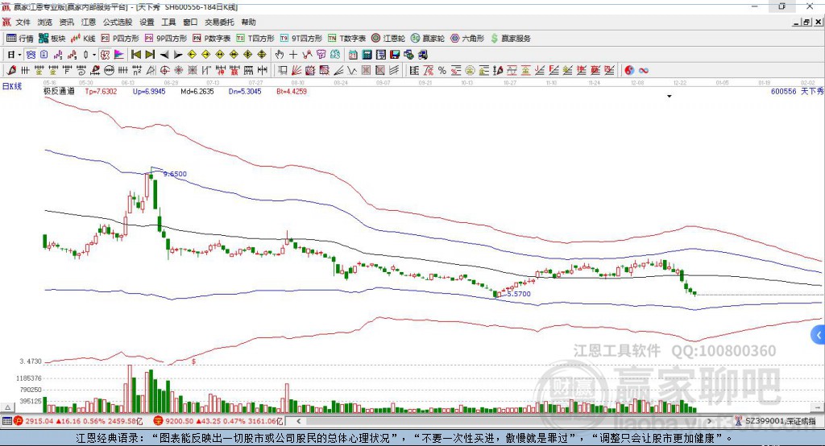Click Shenzhen index 9200.50 in status bar
The image size is (825, 446).
click(179, 421)
